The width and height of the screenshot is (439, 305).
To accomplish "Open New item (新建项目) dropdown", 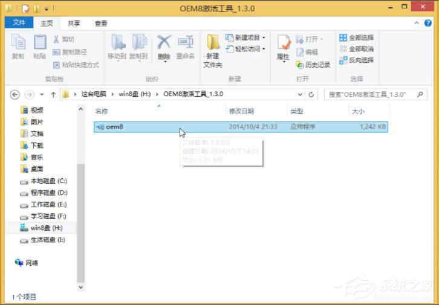I will [x=246, y=37].
